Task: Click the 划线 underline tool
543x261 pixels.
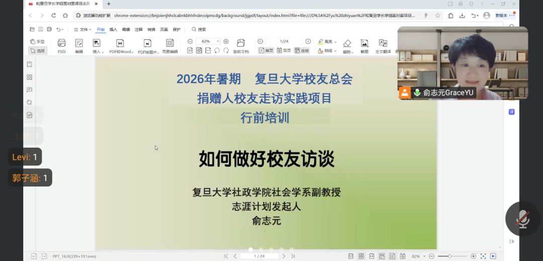Action: [325, 51]
